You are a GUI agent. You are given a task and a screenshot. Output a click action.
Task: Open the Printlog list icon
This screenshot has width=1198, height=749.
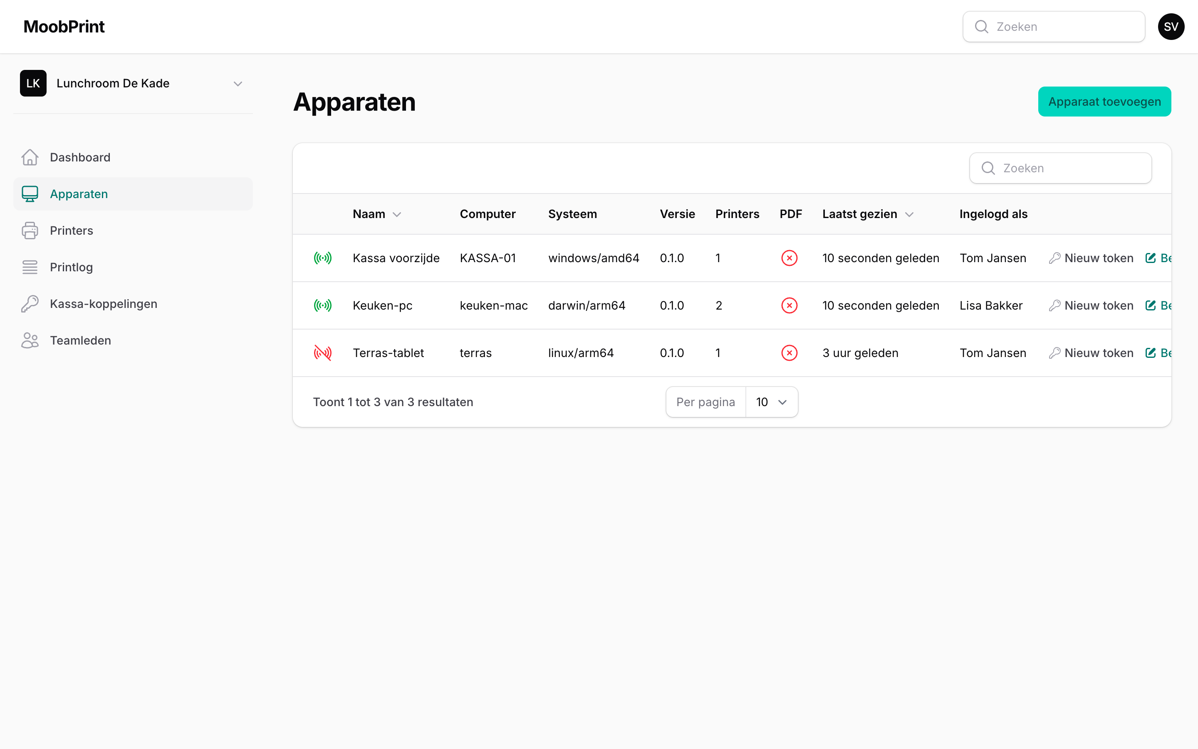tap(30, 267)
